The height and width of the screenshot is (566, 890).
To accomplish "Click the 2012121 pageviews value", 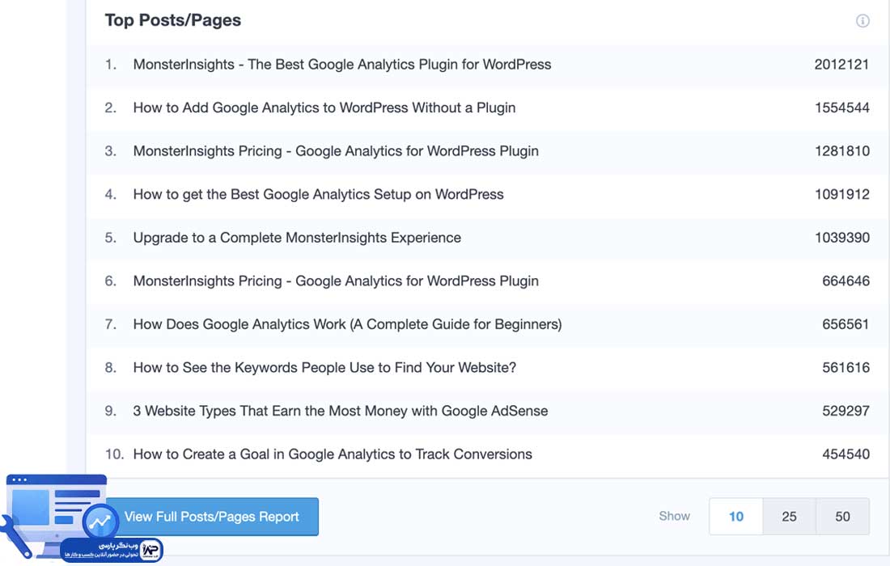I will click(x=841, y=65).
